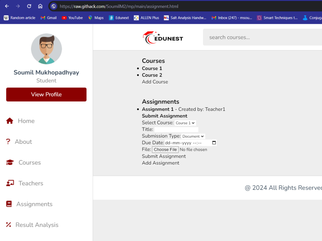Click the Due Date field
Screen dimensions: 322x241
191,143
